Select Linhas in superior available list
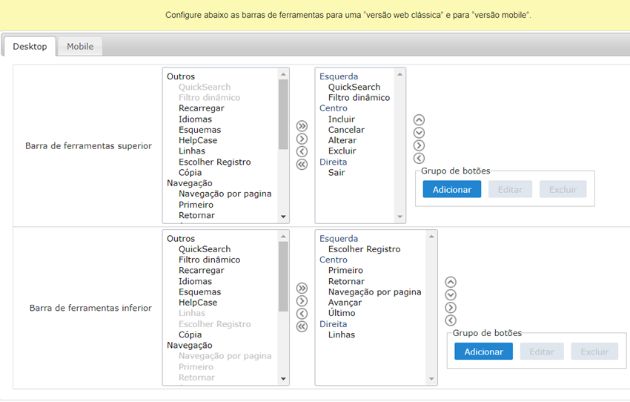630x402 pixels. click(x=192, y=151)
